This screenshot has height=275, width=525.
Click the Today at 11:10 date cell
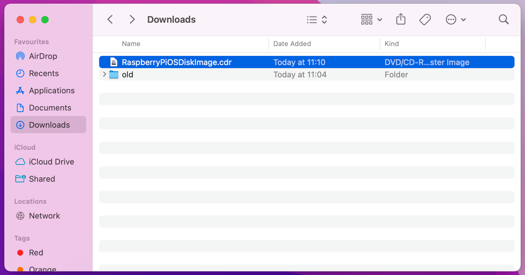[x=299, y=62]
